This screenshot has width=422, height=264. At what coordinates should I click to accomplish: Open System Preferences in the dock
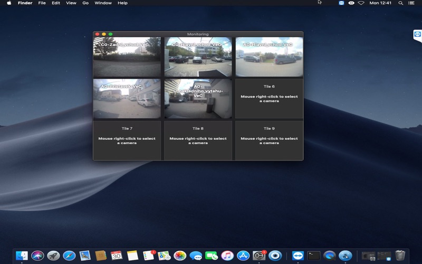tap(259, 256)
